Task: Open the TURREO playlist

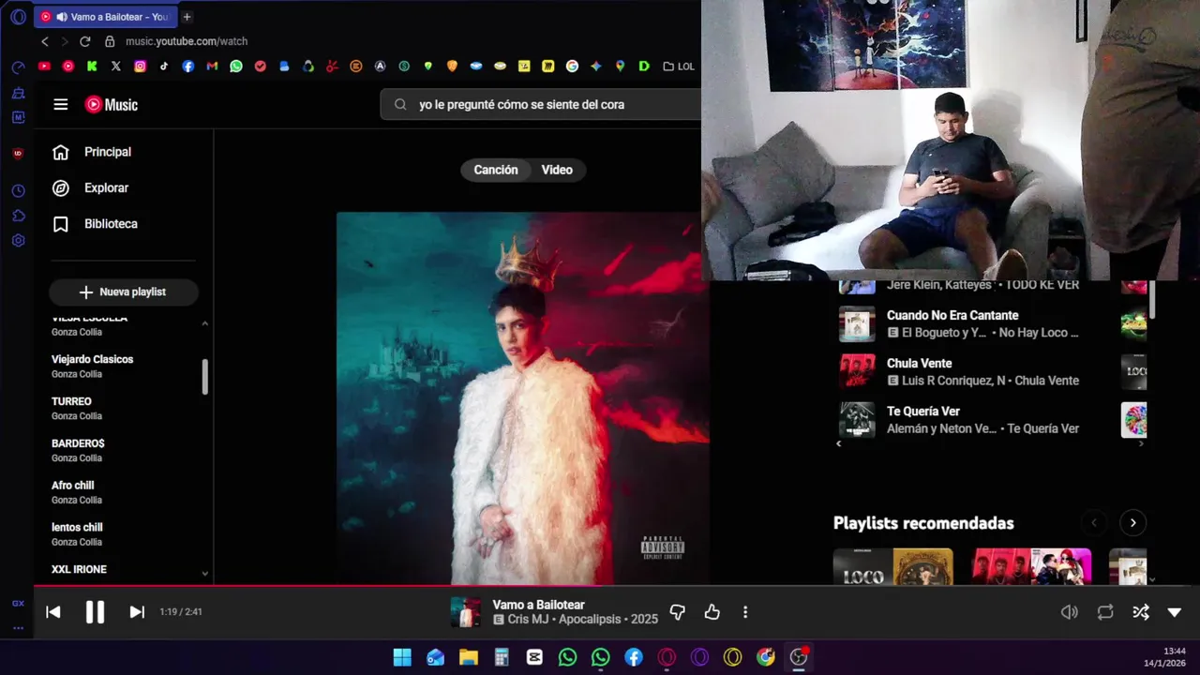Action: [77, 408]
